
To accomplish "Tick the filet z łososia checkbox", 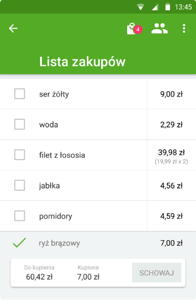I will click(20, 155).
